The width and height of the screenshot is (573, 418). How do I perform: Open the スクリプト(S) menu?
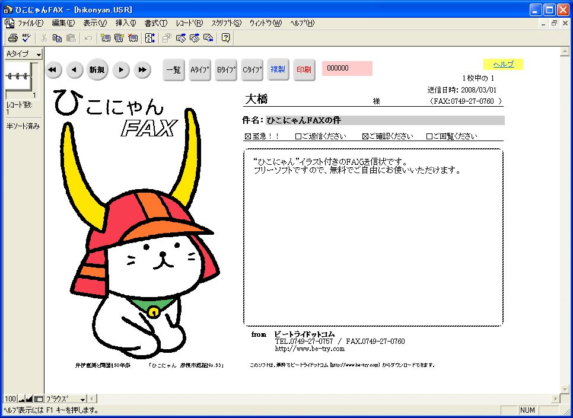point(226,23)
